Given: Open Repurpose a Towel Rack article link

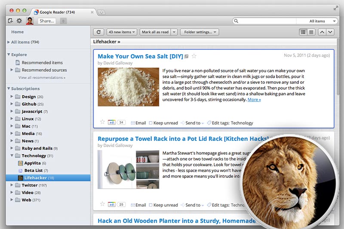Looking at the screenshot, I should tap(183, 139).
